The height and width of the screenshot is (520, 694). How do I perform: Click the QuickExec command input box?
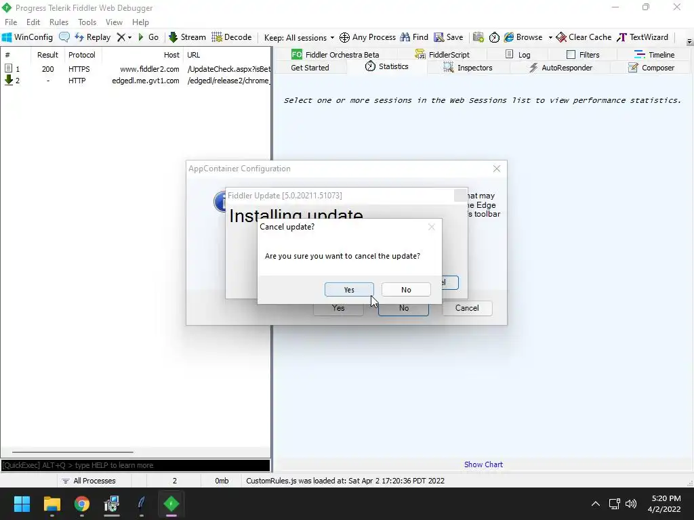coord(136,465)
